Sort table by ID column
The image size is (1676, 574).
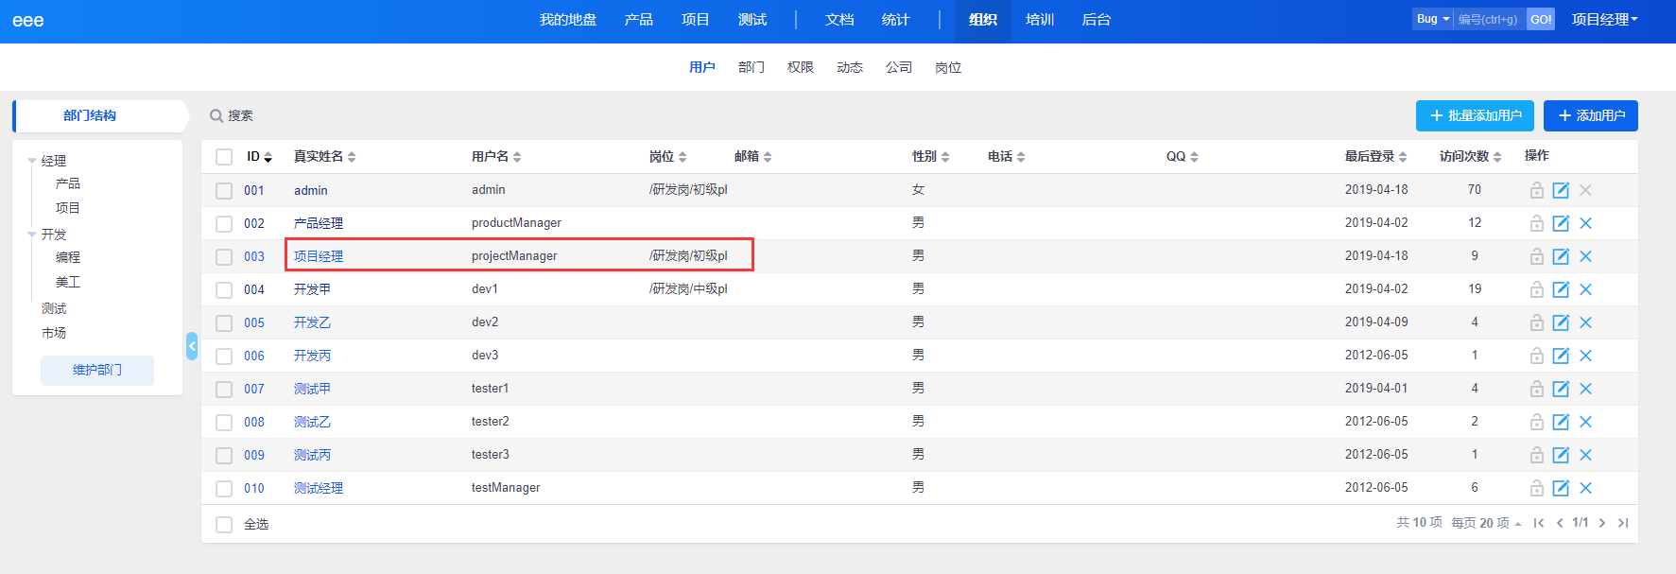coord(260,157)
